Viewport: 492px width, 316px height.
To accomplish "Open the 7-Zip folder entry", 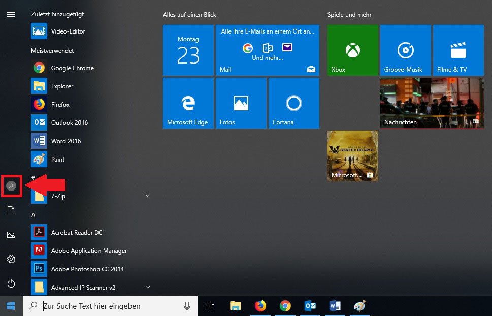I will pos(91,196).
